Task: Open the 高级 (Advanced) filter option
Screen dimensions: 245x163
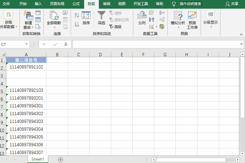Action: (115, 27)
